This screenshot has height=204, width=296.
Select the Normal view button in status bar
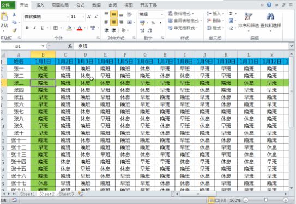point(211,200)
